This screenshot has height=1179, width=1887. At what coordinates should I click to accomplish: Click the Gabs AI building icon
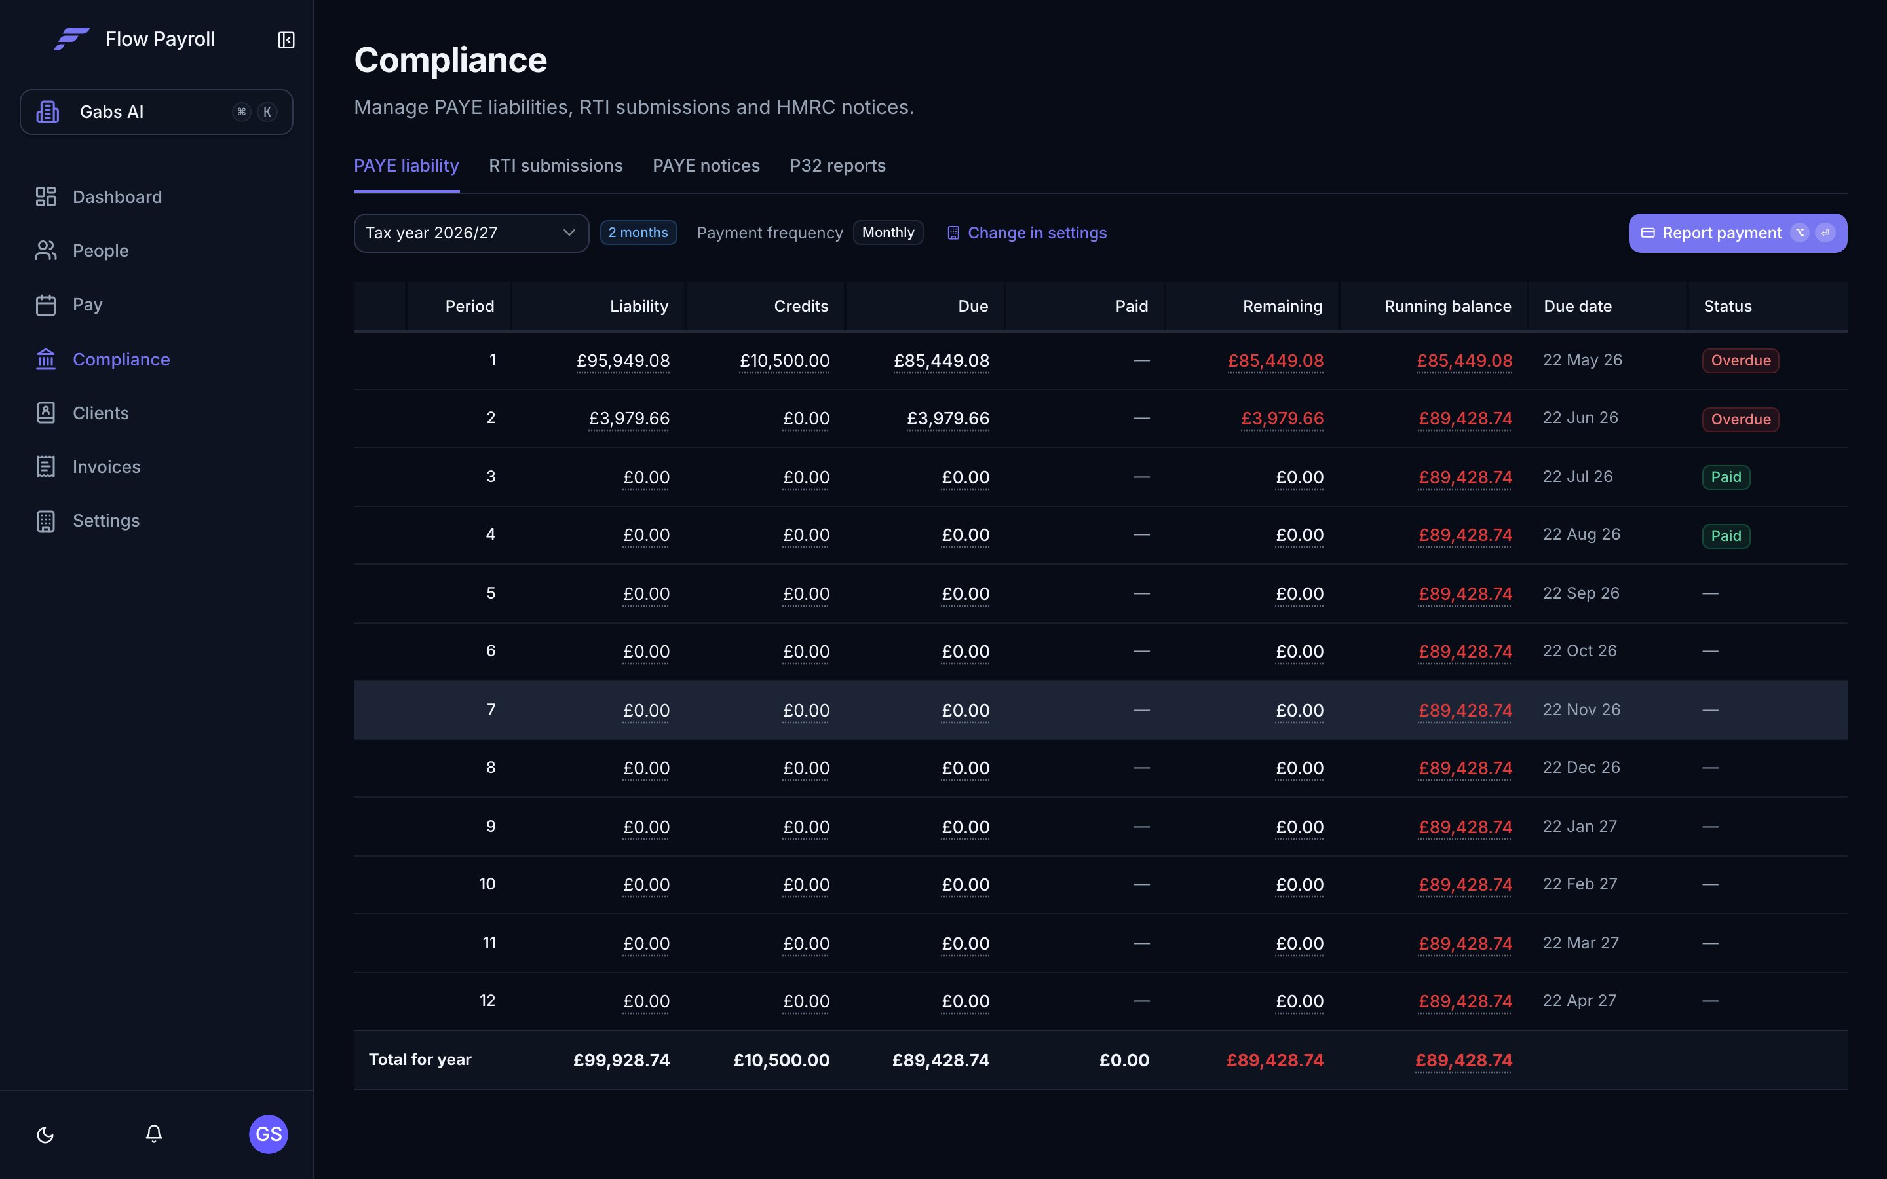48,112
